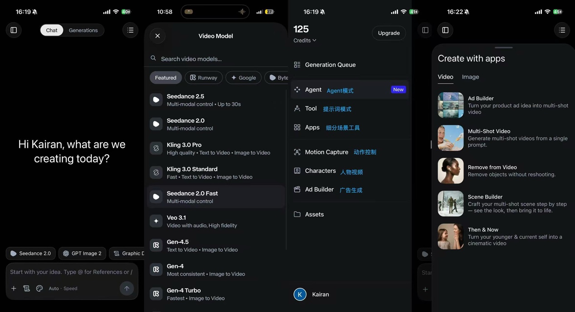
Task: Switch to the Chat toggle
Action: tap(52, 30)
